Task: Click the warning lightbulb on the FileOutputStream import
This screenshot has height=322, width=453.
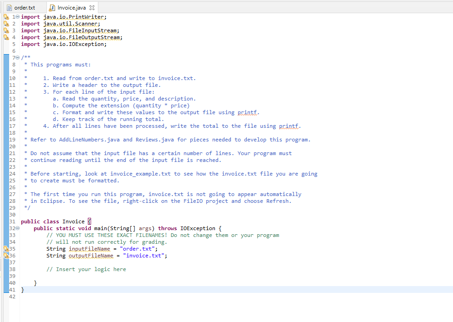Action: pos(5,37)
